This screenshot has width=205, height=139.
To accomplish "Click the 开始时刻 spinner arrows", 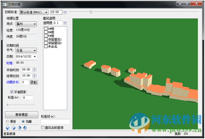I will pyautogui.click(x=35, y=70).
